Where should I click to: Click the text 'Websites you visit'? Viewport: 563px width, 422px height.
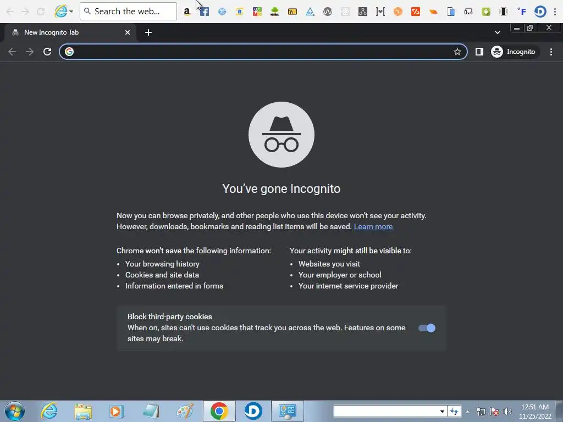tap(329, 264)
